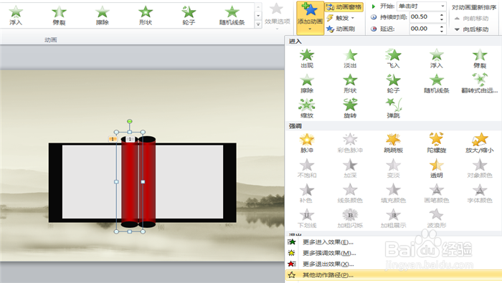
Task: Toggle the 动画窗格 button
Action: [x=344, y=6]
